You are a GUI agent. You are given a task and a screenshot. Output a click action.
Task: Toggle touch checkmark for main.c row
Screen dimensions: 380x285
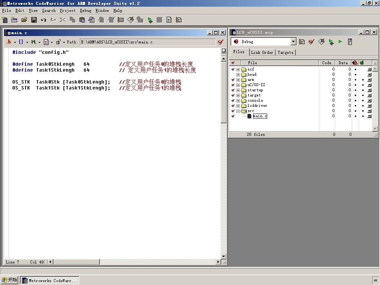[233, 116]
